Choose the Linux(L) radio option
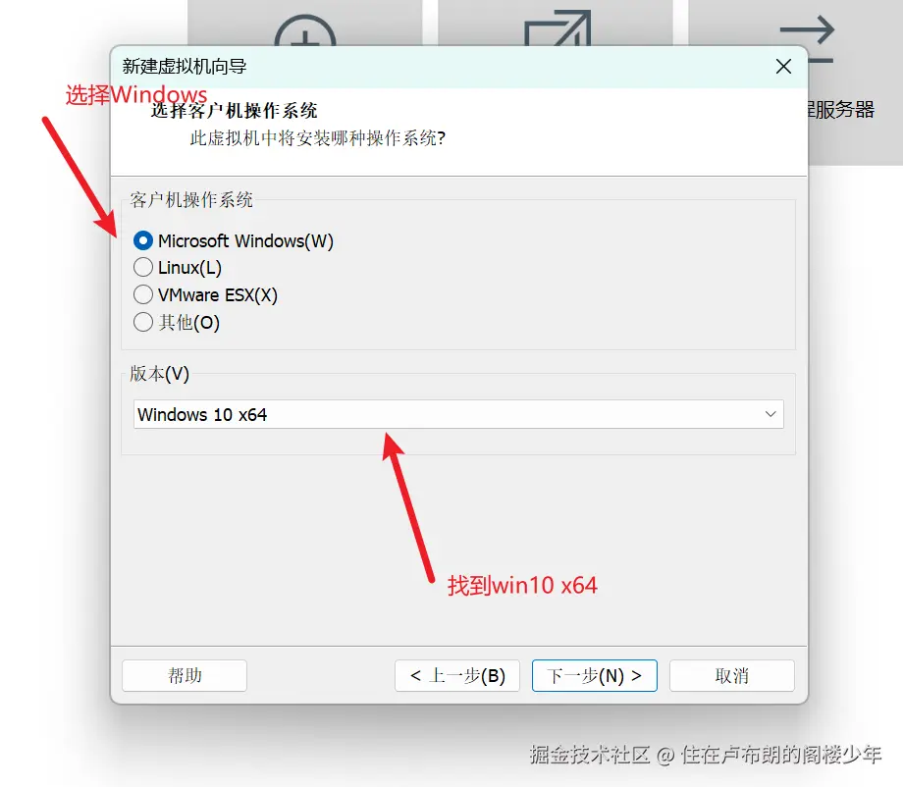This screenshot has height=787, width=903. click(x=143, y=268)
